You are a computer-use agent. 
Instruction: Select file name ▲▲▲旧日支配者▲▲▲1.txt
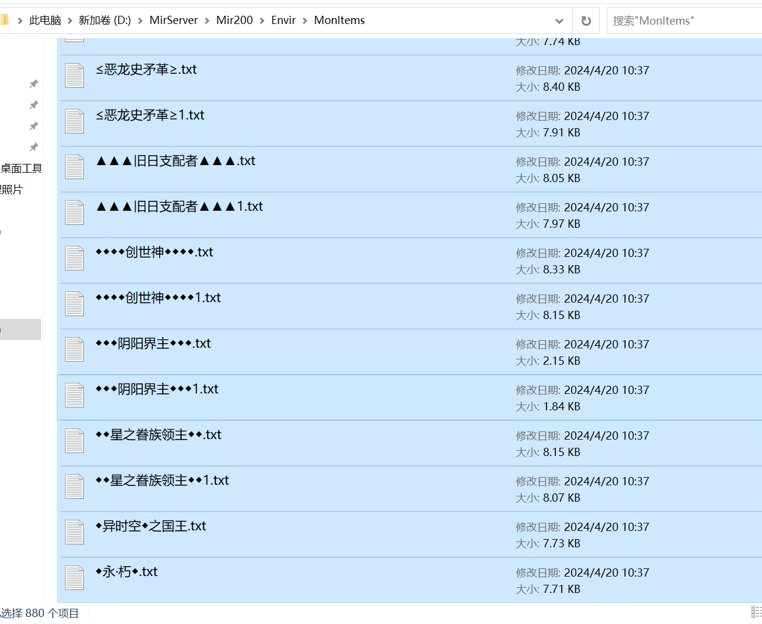(x=179, y=207)
